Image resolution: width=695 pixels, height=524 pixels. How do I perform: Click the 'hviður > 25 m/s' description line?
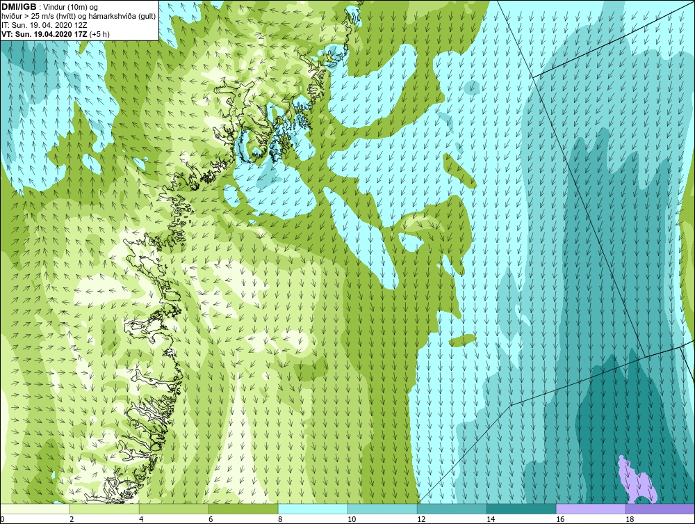point(79,16)
